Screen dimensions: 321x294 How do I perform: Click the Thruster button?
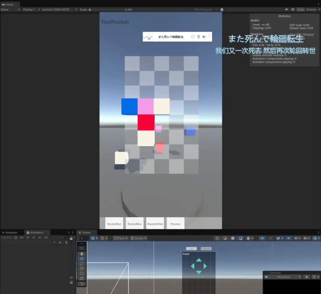(175, 223)
